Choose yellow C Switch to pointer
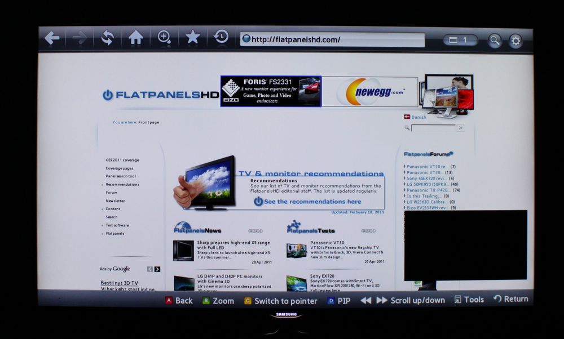The height and width of the screenshot is (339, 564). click(280, 301)
